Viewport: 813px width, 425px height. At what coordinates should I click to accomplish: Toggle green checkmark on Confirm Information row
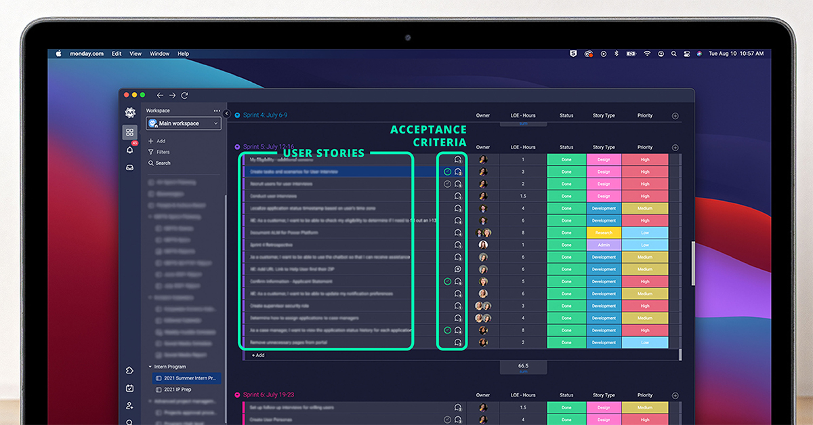point(447,281)
